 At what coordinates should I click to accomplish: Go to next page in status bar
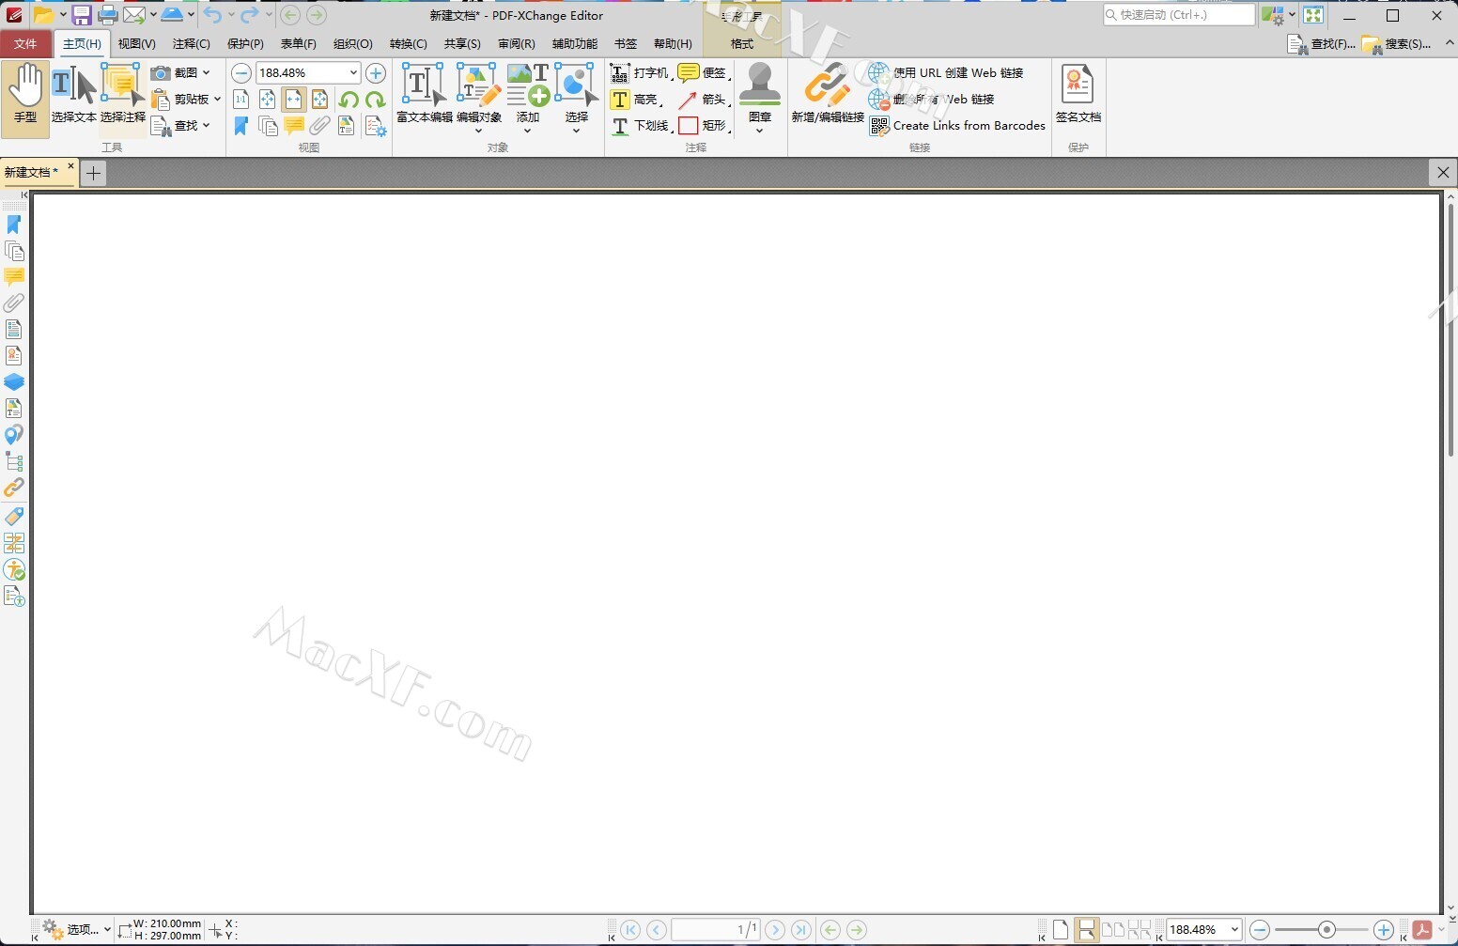pos(775,930)
